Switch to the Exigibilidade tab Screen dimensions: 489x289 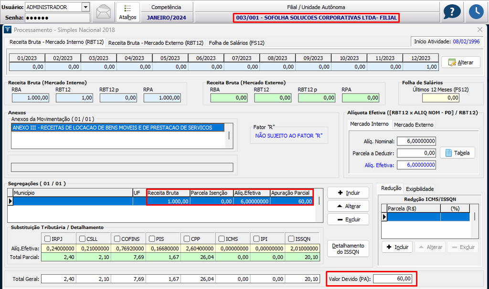(419, 189)
